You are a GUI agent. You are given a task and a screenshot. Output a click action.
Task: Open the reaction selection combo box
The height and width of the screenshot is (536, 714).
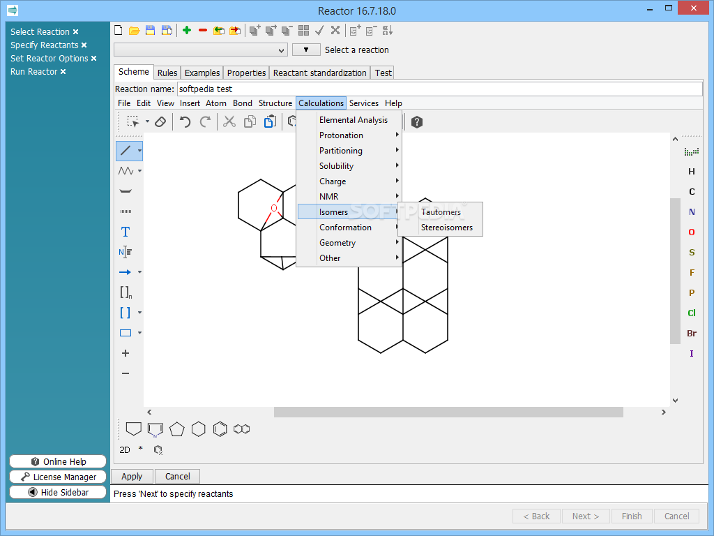[201, 50]
